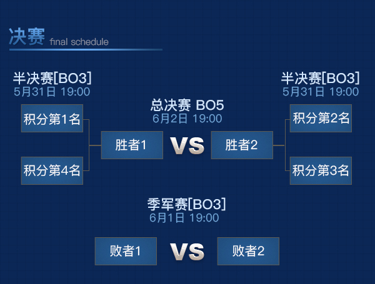The width and height of the screenshot is (375, 284).
Task: Click the right 5月31日 19:00 semifinal date
Action: click(x=321, y=92)
